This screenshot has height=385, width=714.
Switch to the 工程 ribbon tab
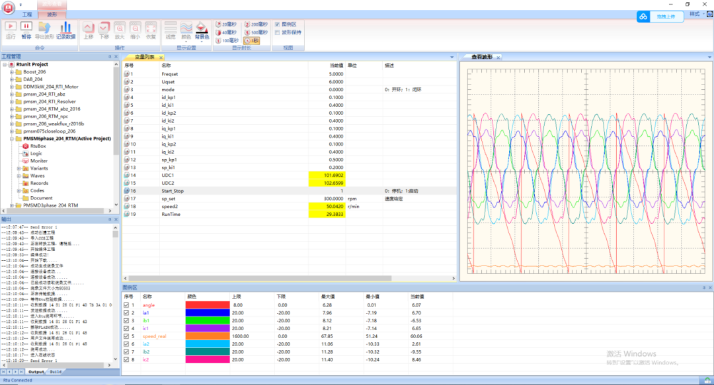click(26, 13)
